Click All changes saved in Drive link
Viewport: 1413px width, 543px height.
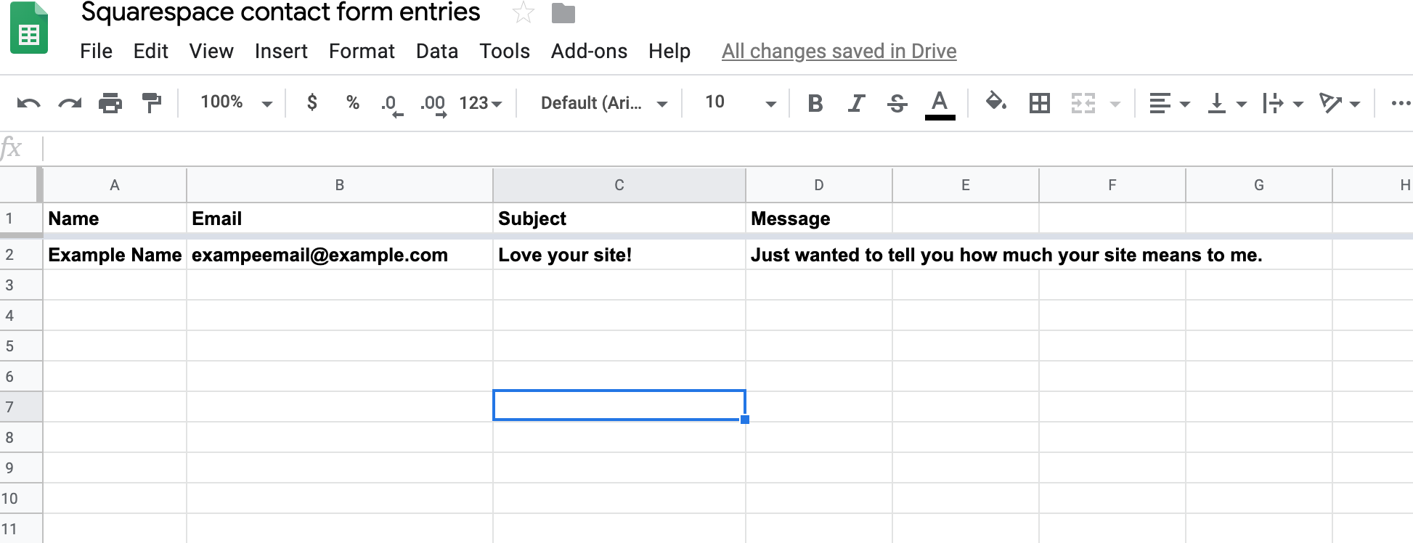coord(839,52)
